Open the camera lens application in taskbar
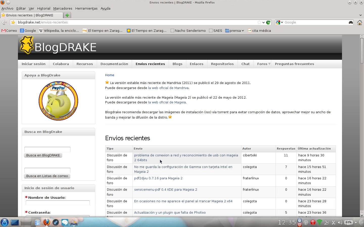The image size is (364, 227). (x=56, y=222)
